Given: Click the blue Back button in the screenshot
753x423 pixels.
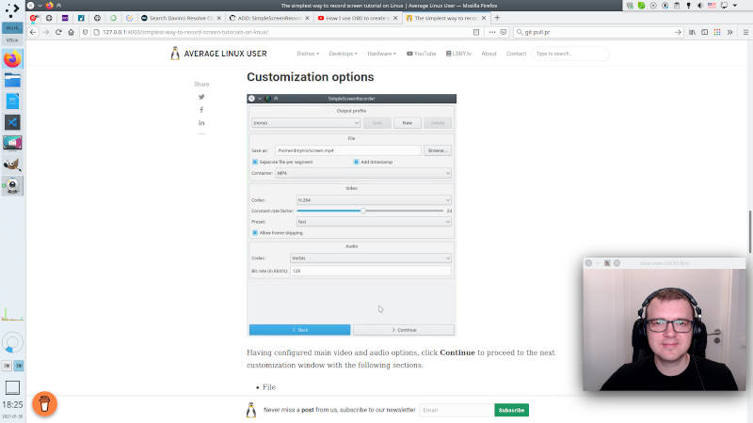Looking at the screenshot, I should coord(299,330).
